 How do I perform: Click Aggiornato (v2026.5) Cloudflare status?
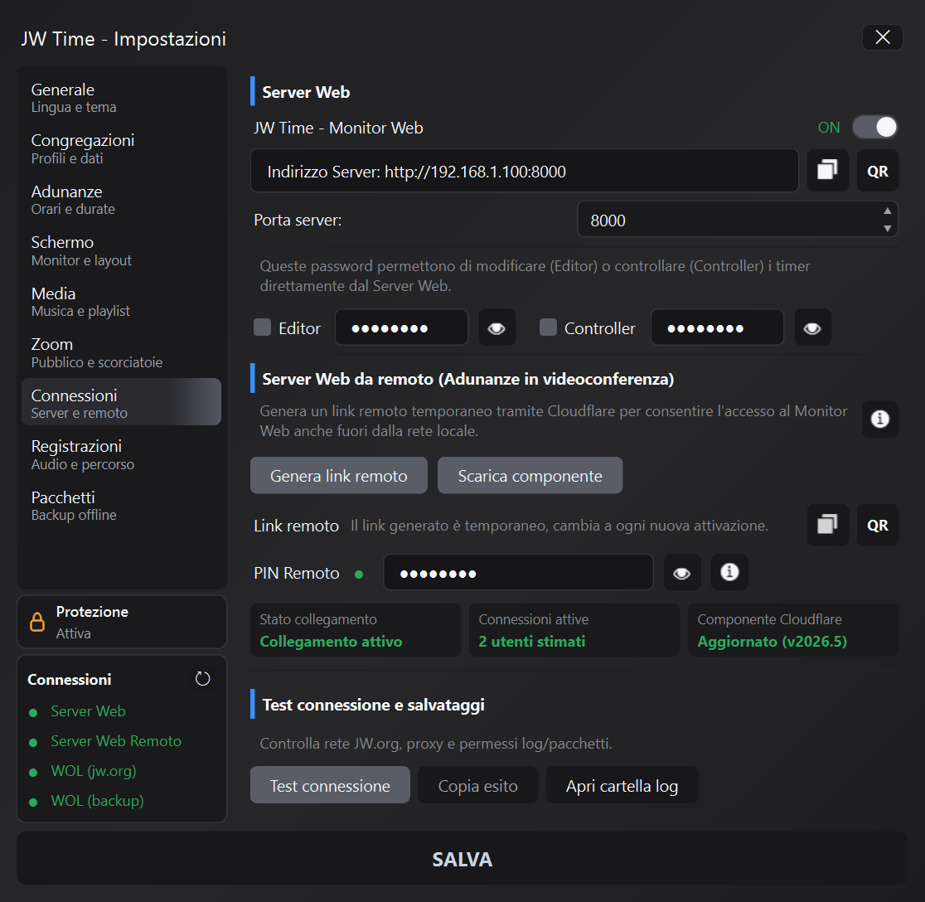tap(772, 641)
